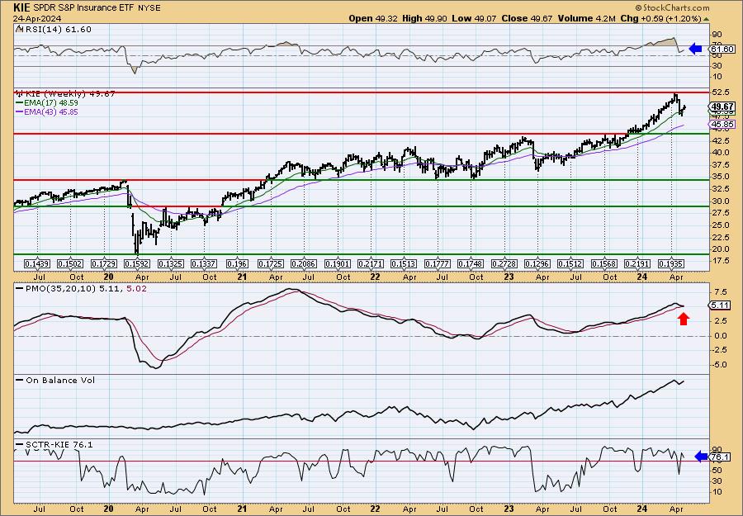Click the 0.1512 value box

[x=570, y=263]
